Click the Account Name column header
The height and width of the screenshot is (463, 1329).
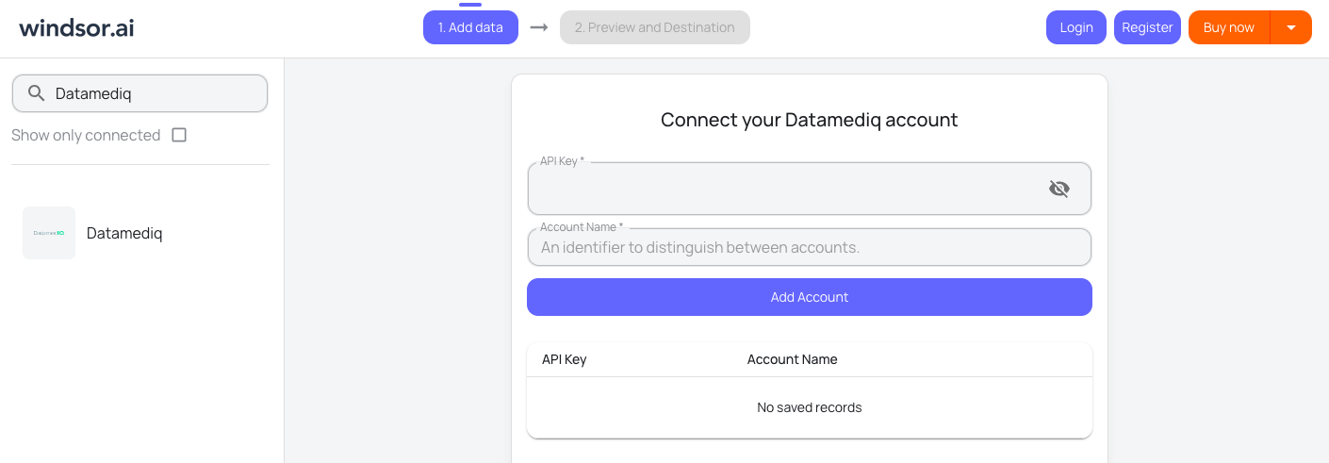[792, 359]
